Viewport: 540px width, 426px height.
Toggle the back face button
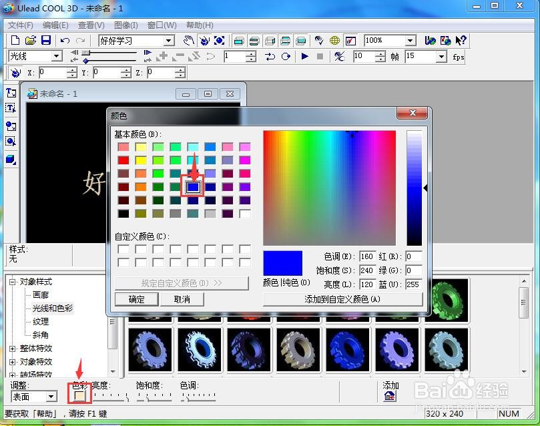tap(301, 41)
